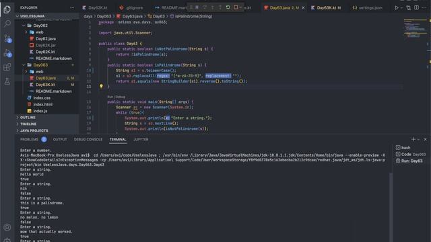Open debug toolbar configuration dropdown arrow

241,7
